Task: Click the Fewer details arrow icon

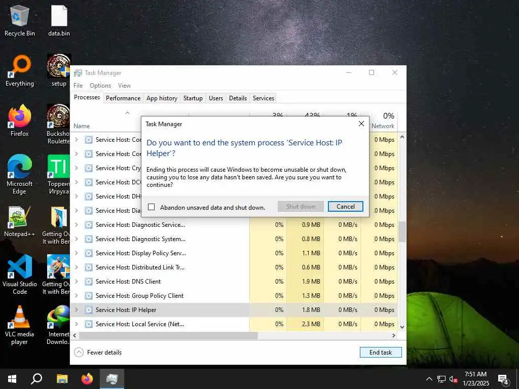Action: (x=79, y=353)
